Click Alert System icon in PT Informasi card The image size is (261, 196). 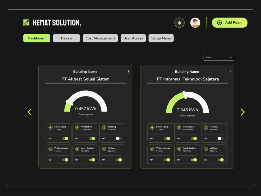179,149
